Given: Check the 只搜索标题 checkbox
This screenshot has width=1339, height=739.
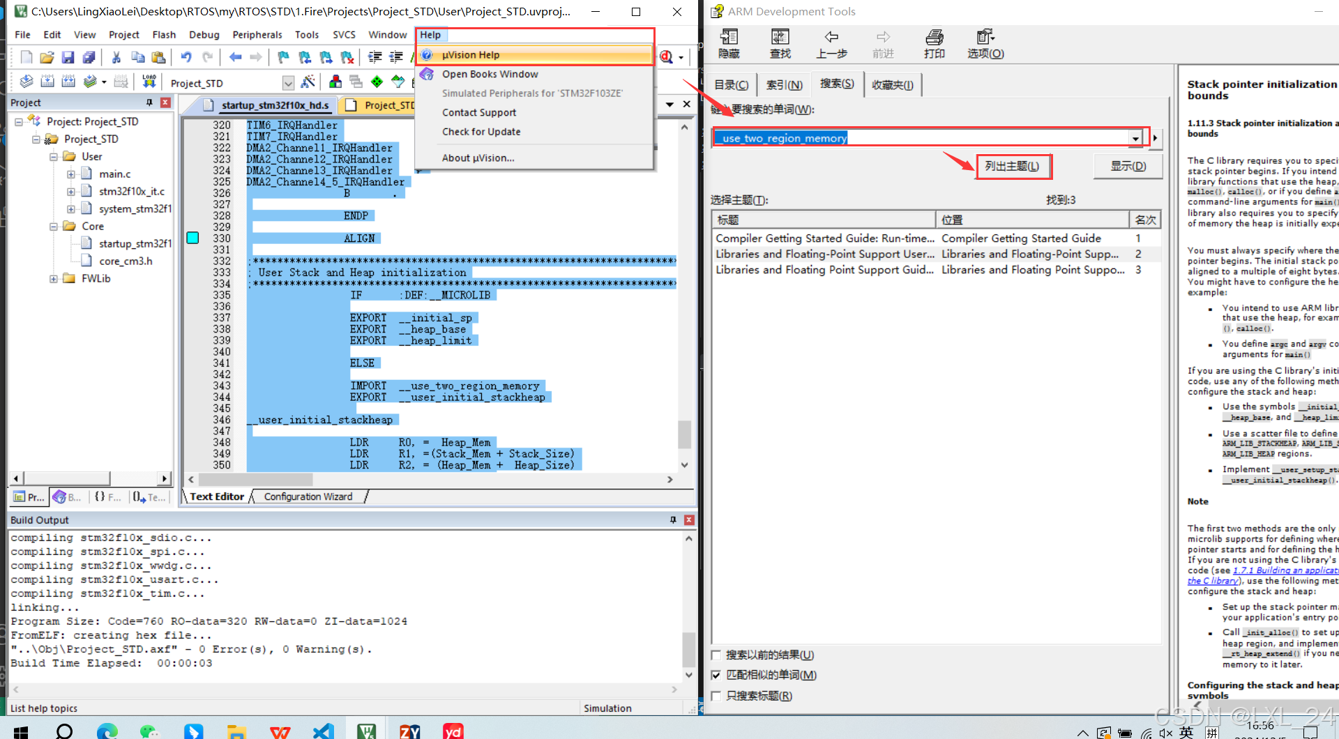Looking at the screenshot, I should pyautogui.click(x=716, y=696).
